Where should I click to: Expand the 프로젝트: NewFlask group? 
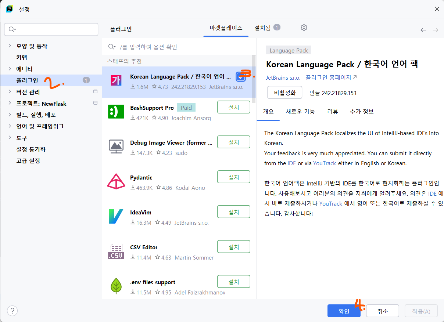pos(10,104)
